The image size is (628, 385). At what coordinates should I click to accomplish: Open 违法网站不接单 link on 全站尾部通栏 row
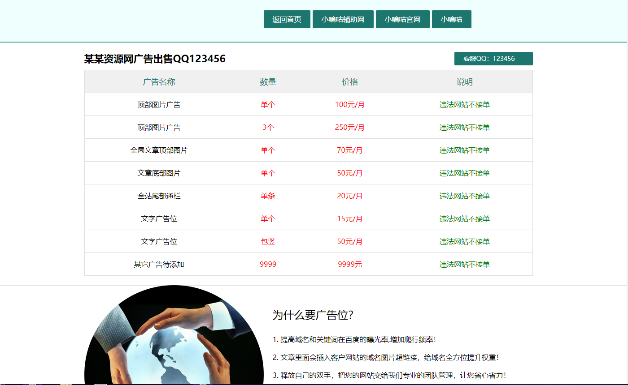464,196
